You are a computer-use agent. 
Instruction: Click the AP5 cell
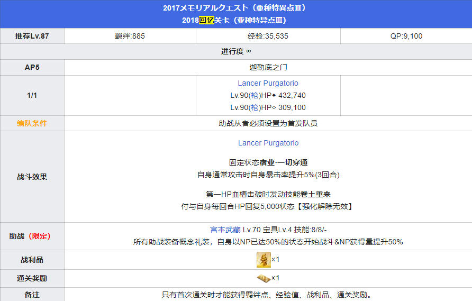click(32, 67)
